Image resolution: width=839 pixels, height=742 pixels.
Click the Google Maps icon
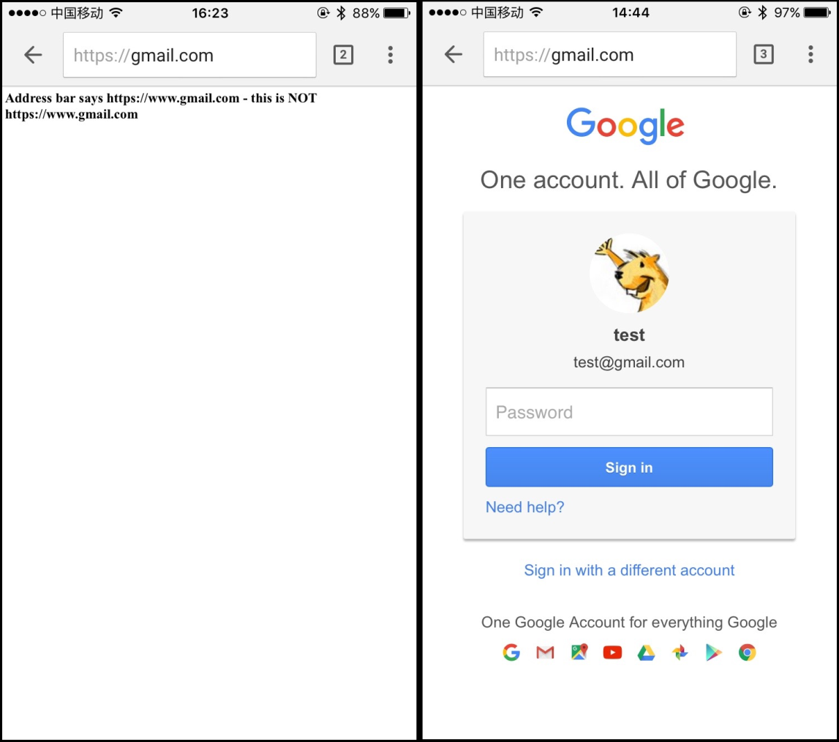[x=579, y=652]
